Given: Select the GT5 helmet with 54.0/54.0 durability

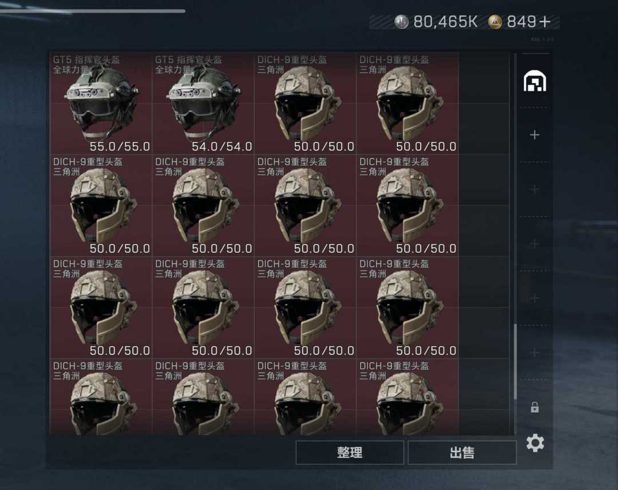Looking at the screenshot, I should point(203,103).
